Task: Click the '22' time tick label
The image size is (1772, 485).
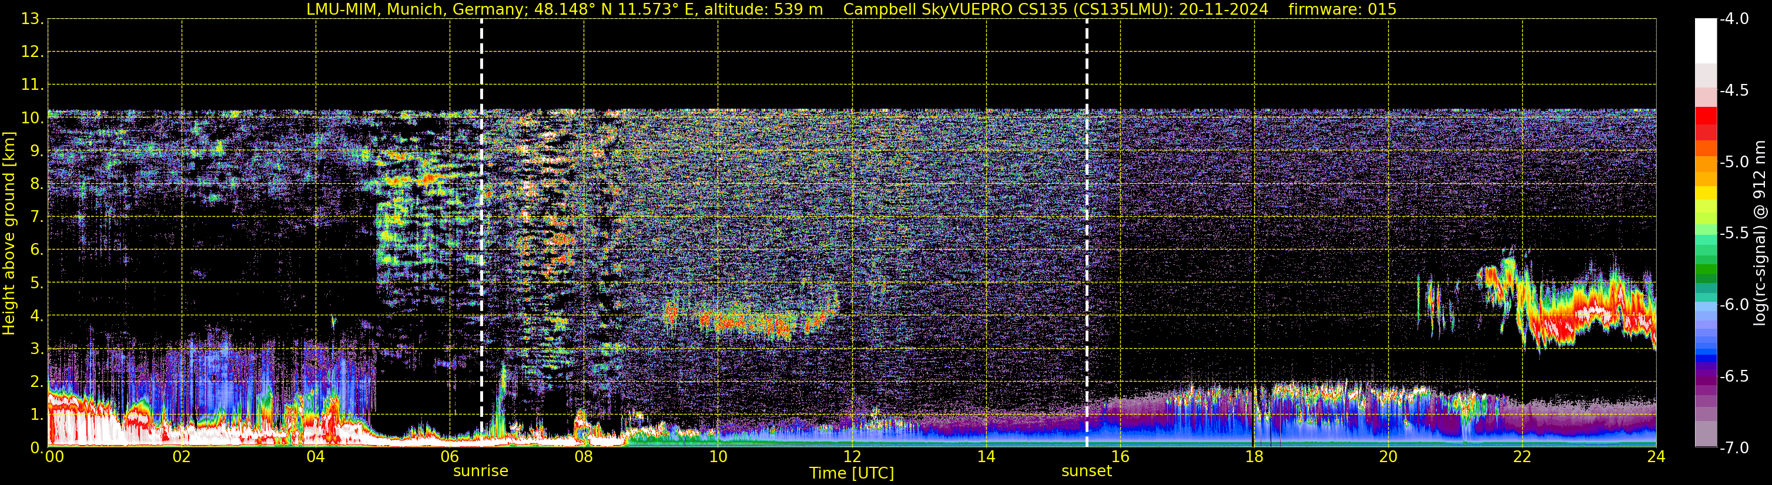Action: 1522,457
